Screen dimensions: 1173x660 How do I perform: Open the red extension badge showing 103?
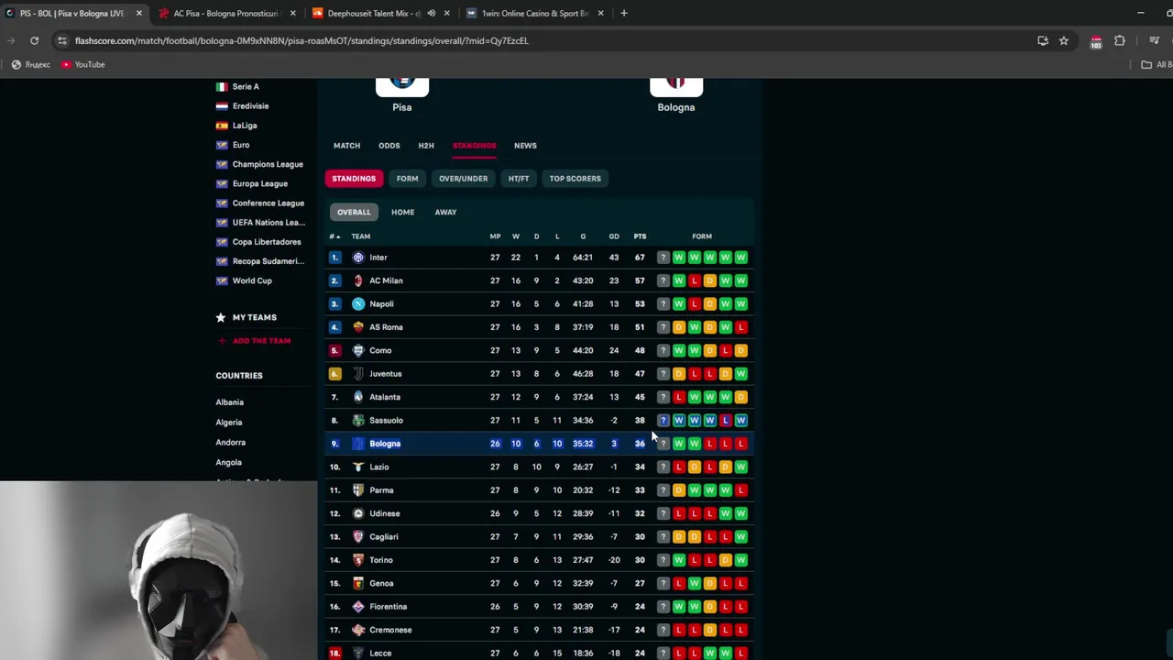tap(1095, 41)
